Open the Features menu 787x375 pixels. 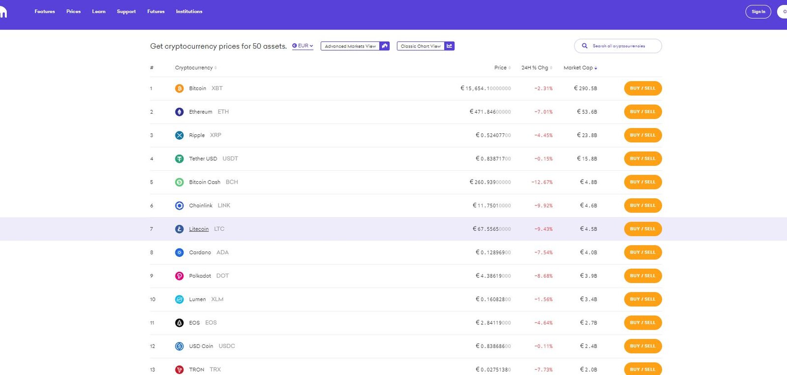(x=45, y=11)
